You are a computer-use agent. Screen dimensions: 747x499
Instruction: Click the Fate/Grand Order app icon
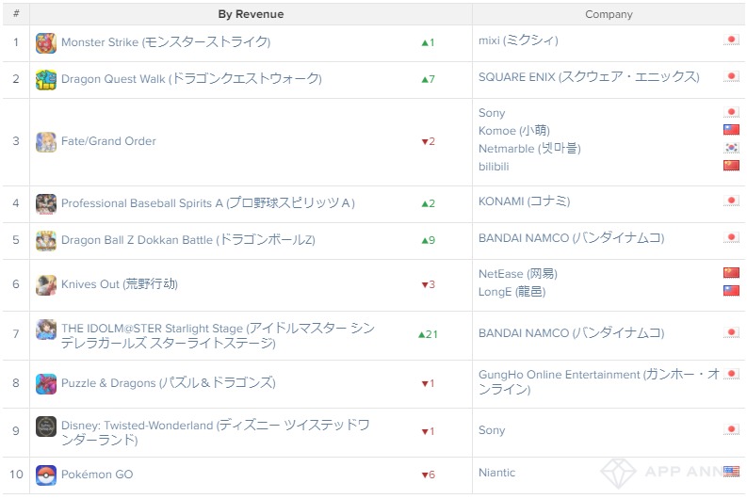[x=46, y=142]
